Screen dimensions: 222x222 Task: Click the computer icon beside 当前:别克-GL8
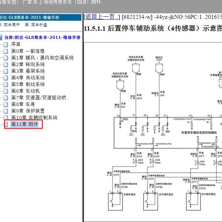(1, 37)
